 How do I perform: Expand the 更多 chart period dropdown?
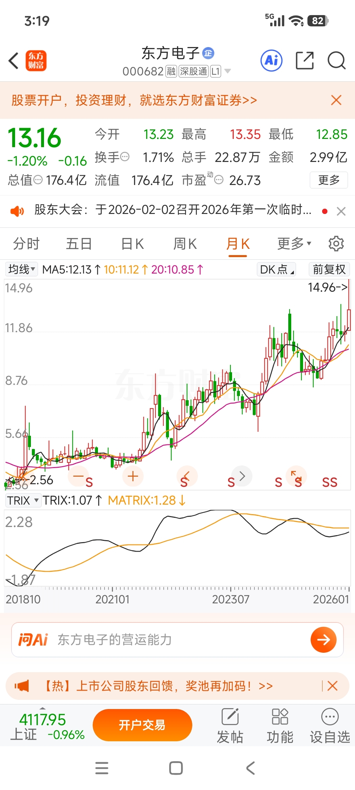pyautogui.click(x=294, y=244)
